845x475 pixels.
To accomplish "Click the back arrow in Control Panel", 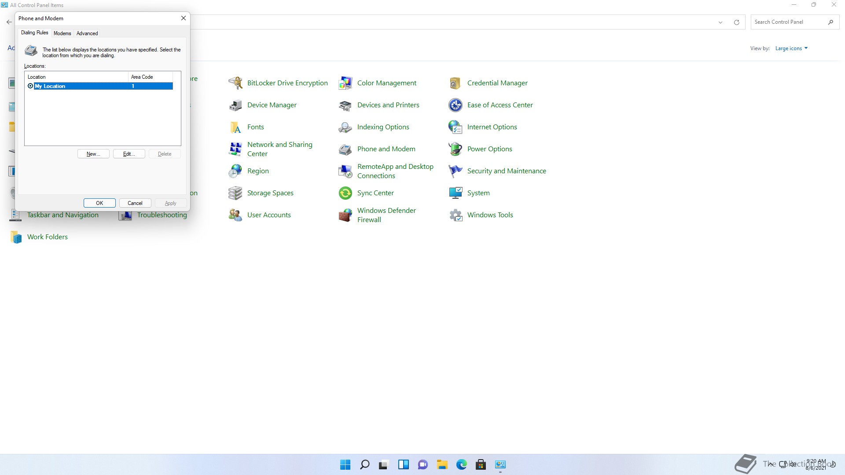I will pos(9,22).
